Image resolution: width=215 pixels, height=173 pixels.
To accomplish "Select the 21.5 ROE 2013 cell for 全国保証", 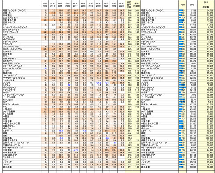I will 45,109.
